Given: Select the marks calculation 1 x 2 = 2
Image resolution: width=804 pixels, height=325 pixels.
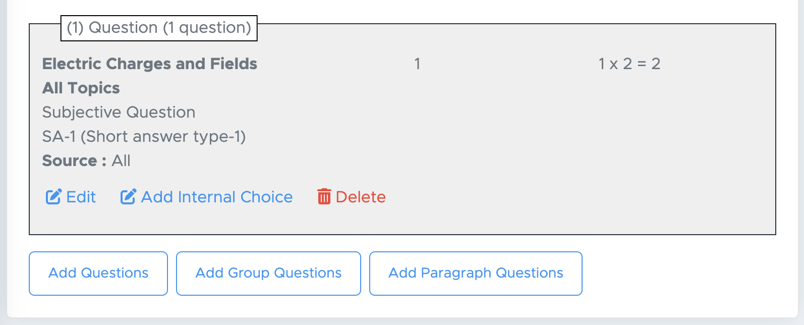Looking at the screenshot, I should click(629, 64).
